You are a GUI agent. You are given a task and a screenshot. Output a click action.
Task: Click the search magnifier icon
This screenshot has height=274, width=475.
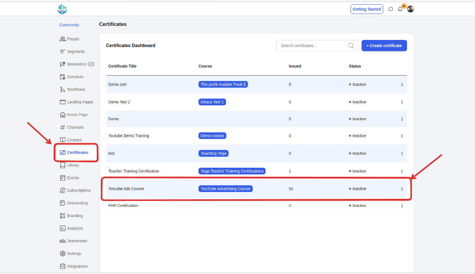351,46
